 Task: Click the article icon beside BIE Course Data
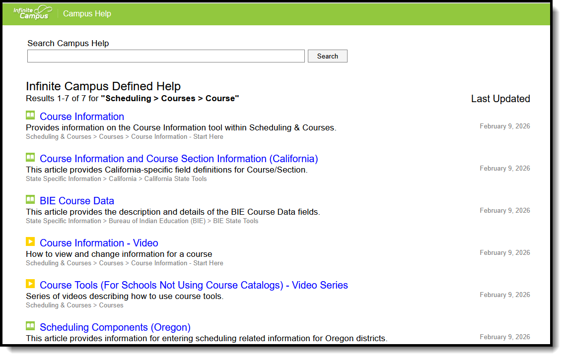pos(30,199)
